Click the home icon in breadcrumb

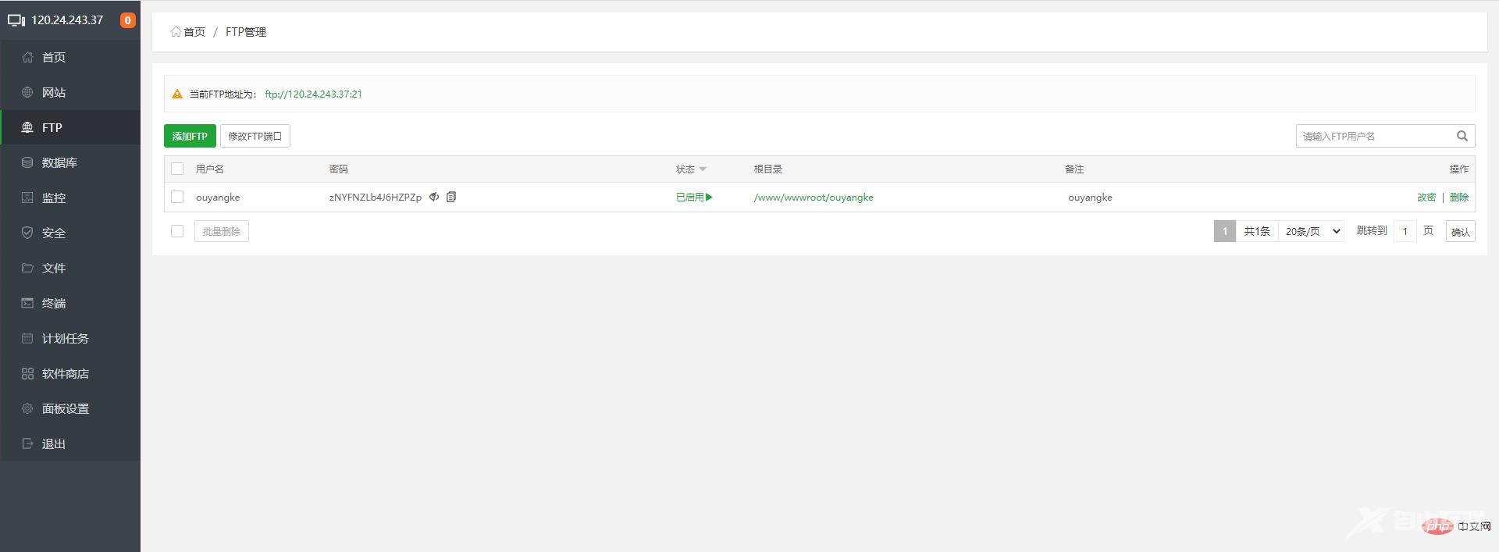176,32
